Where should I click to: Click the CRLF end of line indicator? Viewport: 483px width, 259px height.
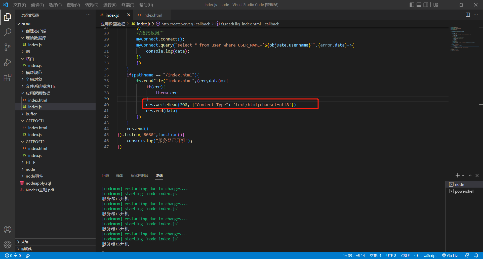click(405, 255)
